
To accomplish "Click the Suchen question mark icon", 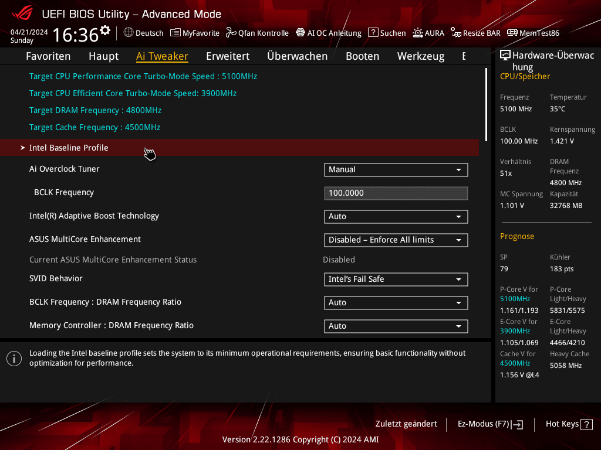I will (373, 33).
